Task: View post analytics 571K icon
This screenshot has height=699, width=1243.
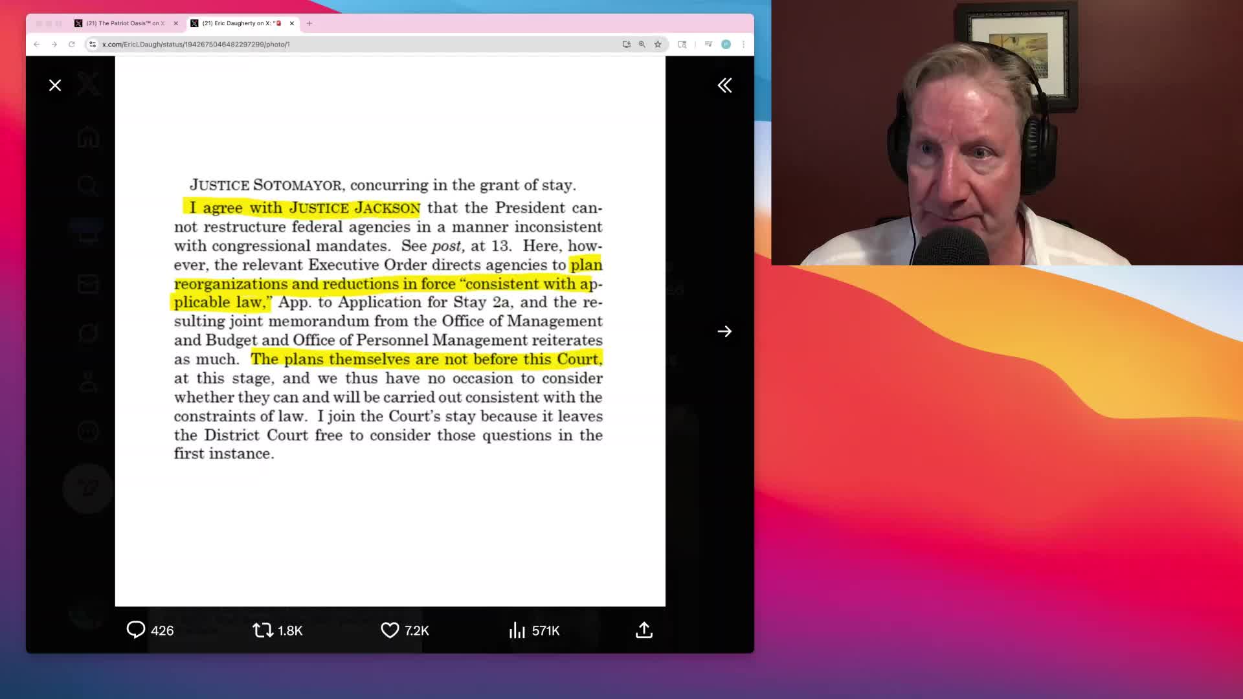Action: [x=517, y=630]
